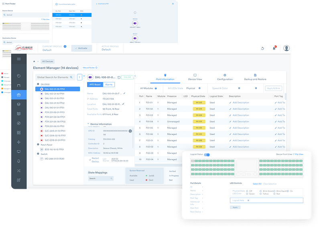The width and height of the screenshot is (321, 230).
Task: Select the highlighted Element Manager briefcase sidebar icon
Action: coord(18,95)
